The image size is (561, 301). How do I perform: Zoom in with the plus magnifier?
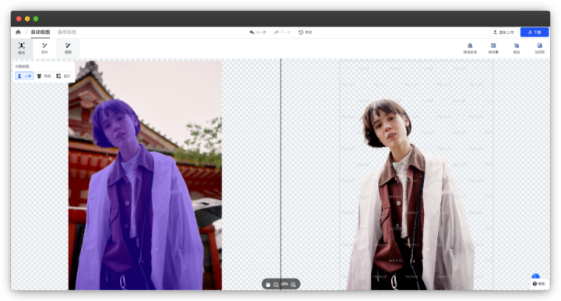pos(294,285)
